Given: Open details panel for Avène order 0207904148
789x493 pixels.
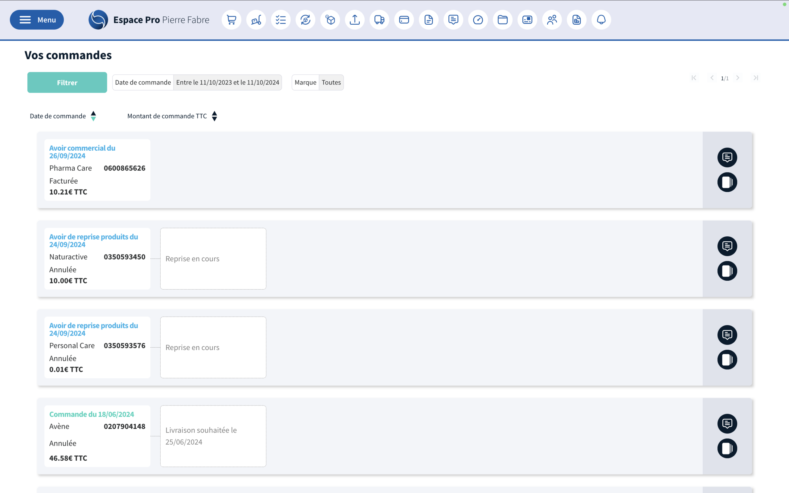Looking at the screenshot, I should coord(727,448).
